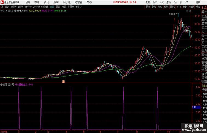Switch to 1分钟 period
The image size is (207, 133).
(14, 7)
